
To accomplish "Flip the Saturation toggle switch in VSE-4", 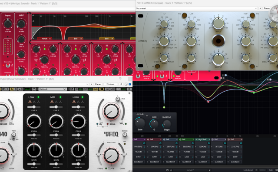I will point(8,66).
